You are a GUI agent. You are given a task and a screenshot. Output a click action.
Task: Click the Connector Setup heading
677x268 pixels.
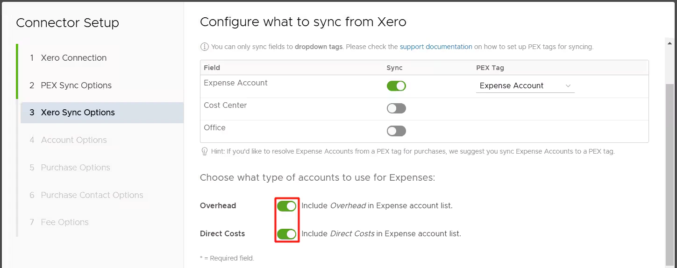point(67,22)
